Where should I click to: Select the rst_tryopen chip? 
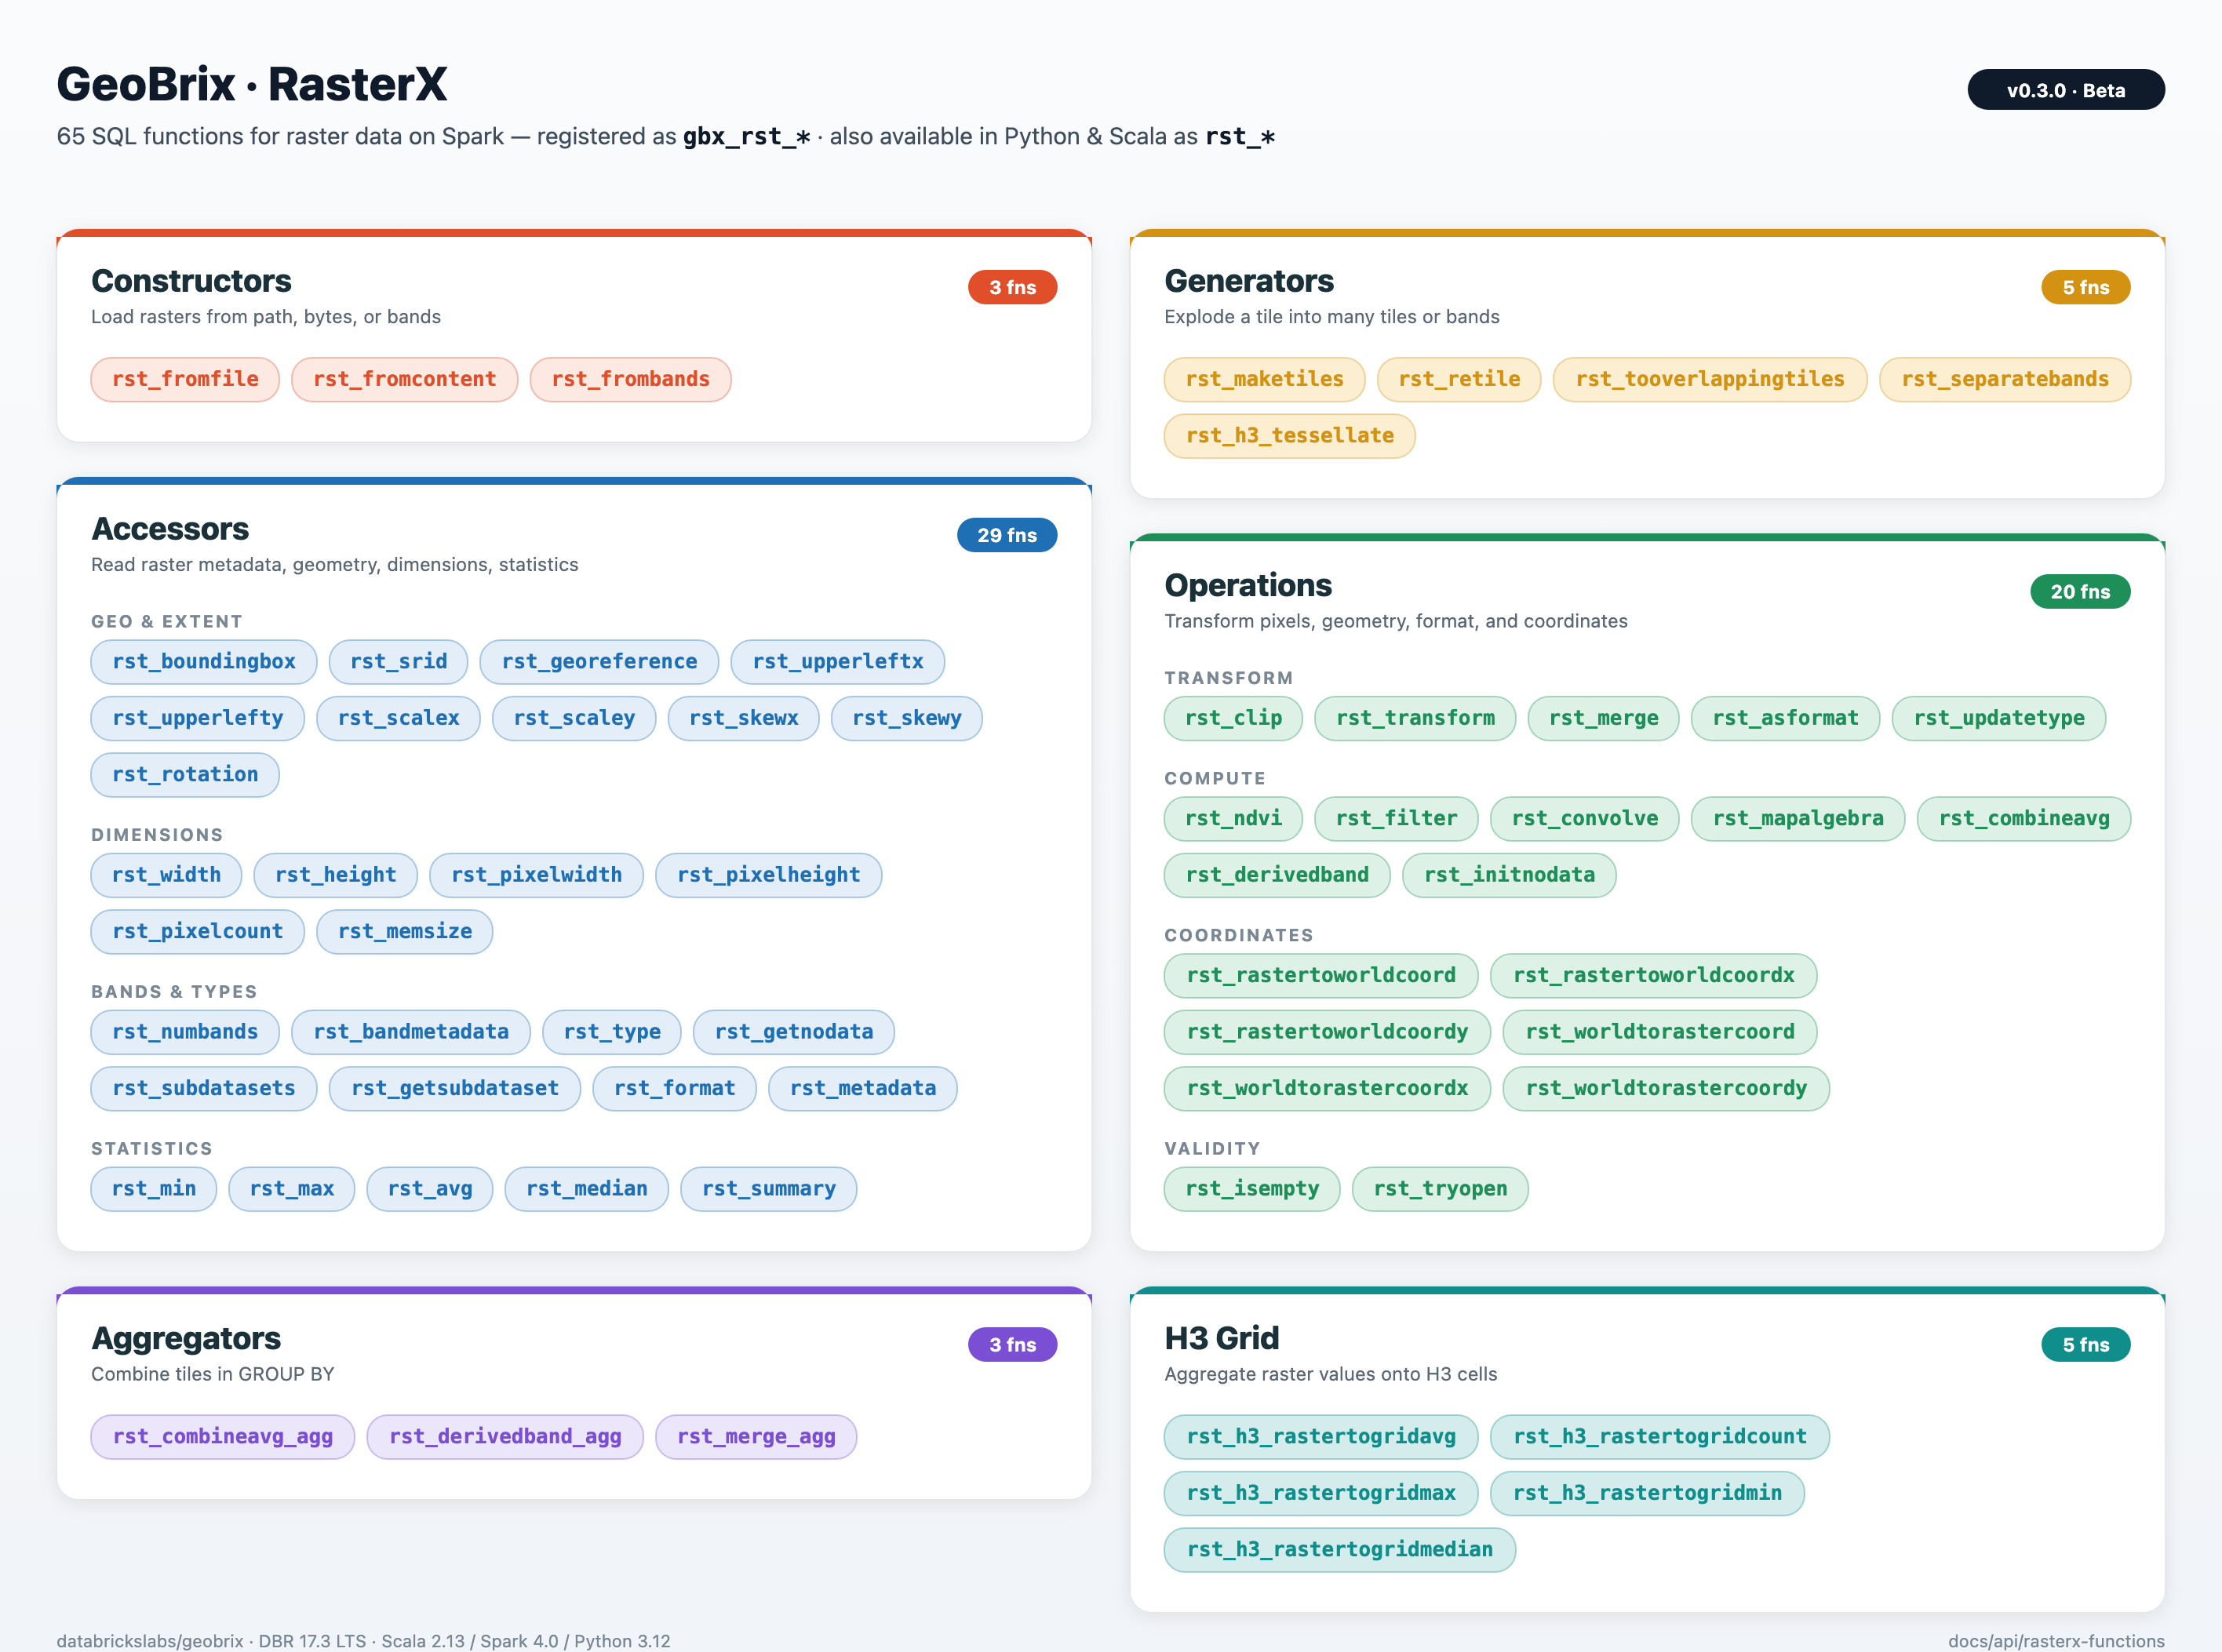pos(1440,1189)
